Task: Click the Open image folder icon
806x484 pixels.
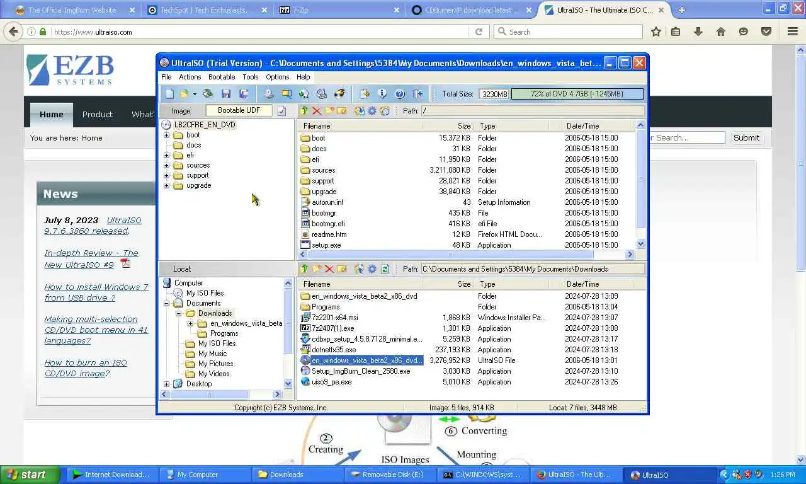Action: point(184,94)
